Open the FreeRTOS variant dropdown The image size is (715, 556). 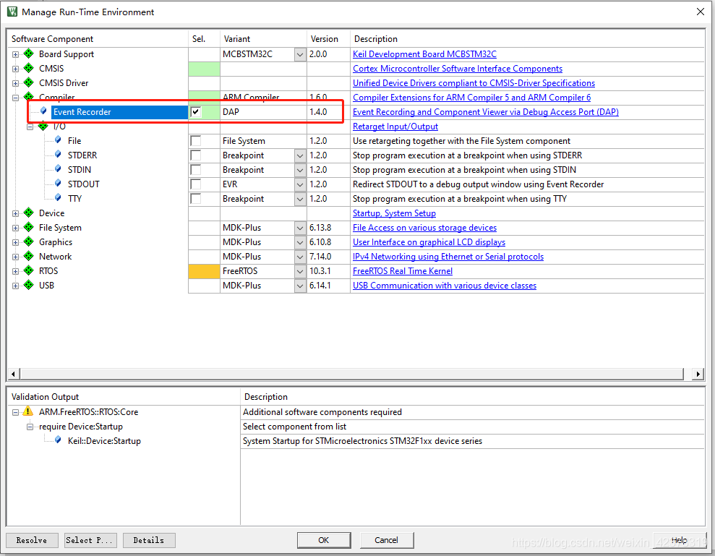(x=300, y=271)
